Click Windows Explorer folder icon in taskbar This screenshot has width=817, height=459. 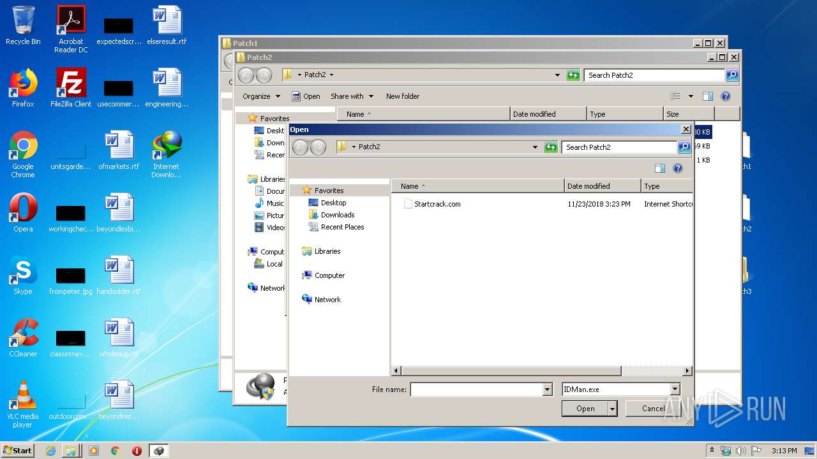71,451
